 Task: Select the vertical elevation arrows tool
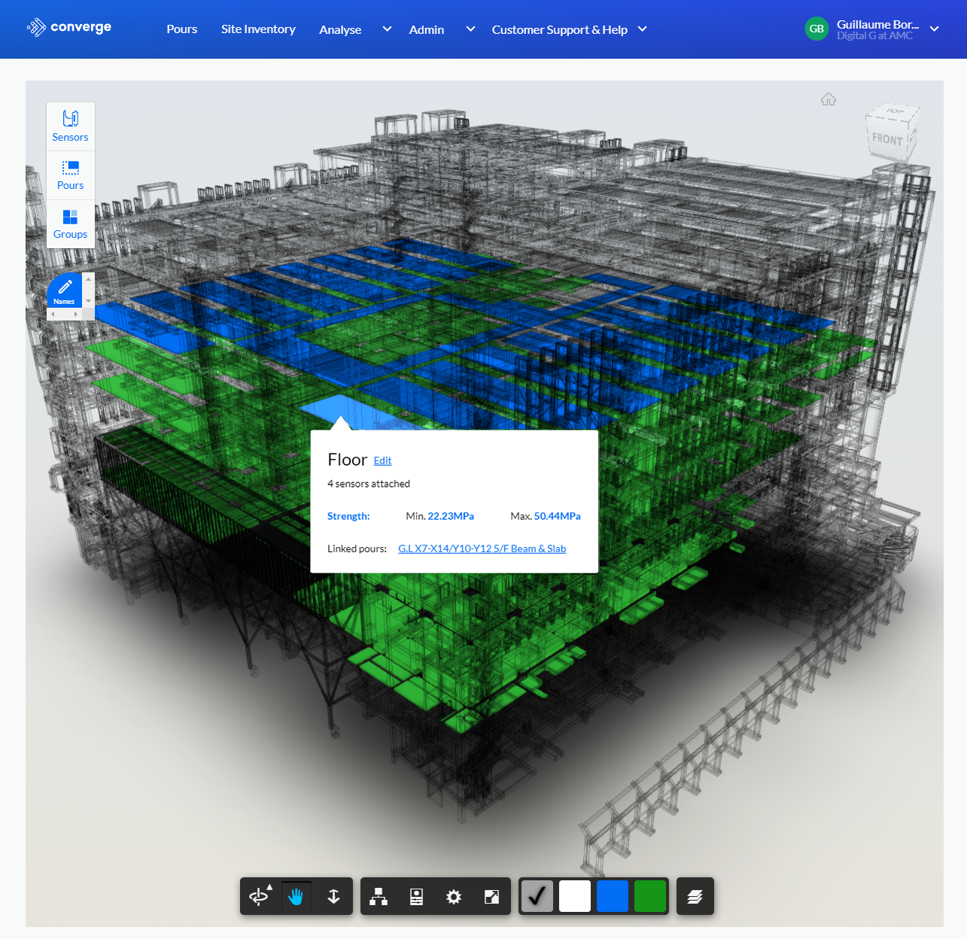tap(333, 896)
